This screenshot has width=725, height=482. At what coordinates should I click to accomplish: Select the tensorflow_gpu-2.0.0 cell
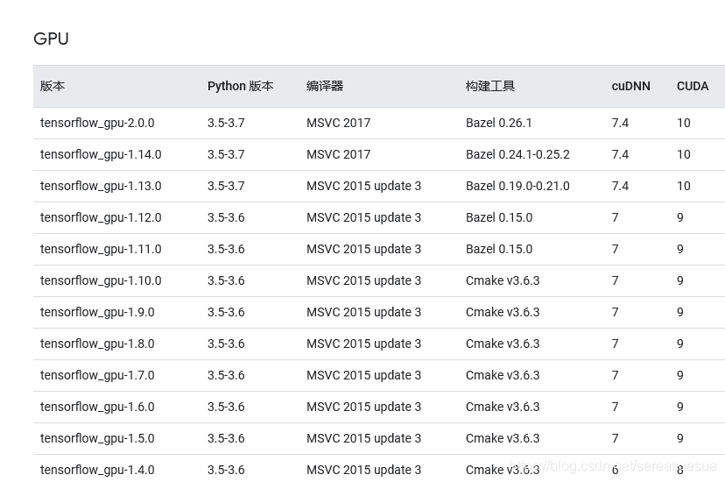click(x=97, y=123)
